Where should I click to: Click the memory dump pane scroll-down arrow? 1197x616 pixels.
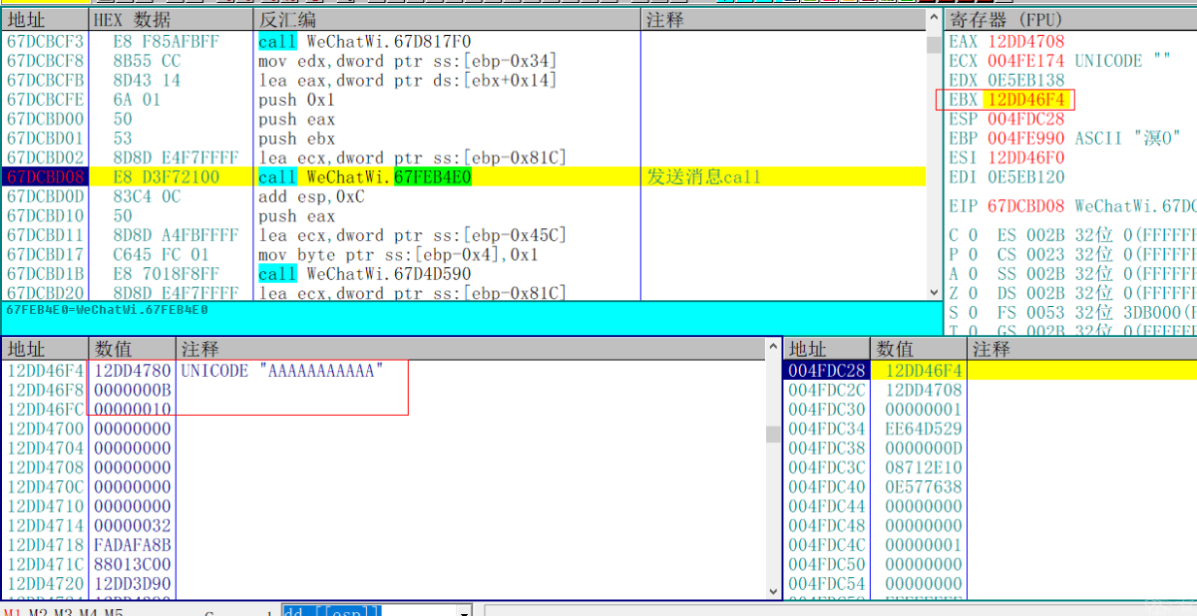773,591
